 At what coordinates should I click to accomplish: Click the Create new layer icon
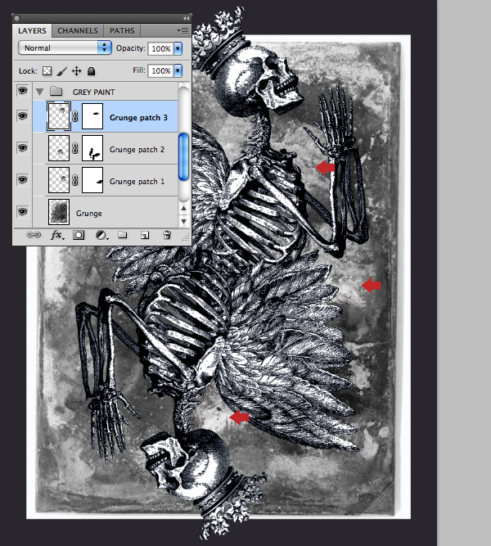(145, 236)
